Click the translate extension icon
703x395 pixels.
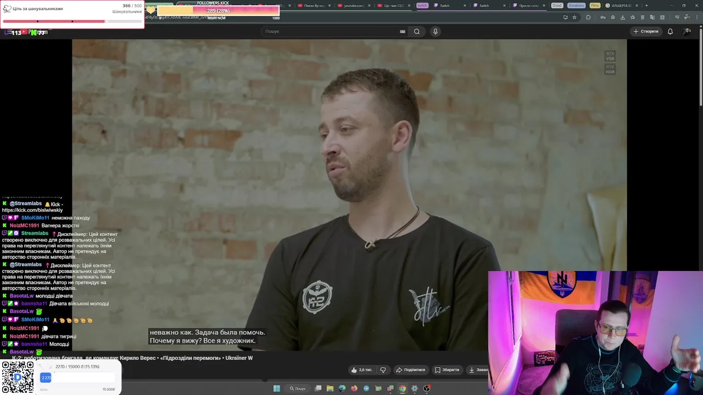(x=652, y=17)
